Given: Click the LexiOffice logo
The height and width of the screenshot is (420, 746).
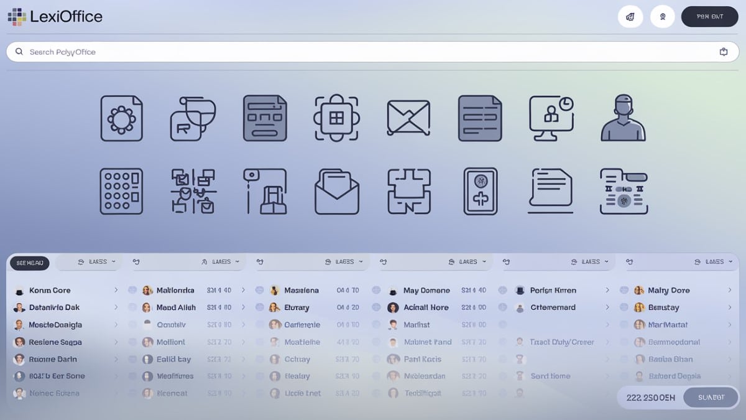Looking at the screenshot, I should [x=55, y=17].
